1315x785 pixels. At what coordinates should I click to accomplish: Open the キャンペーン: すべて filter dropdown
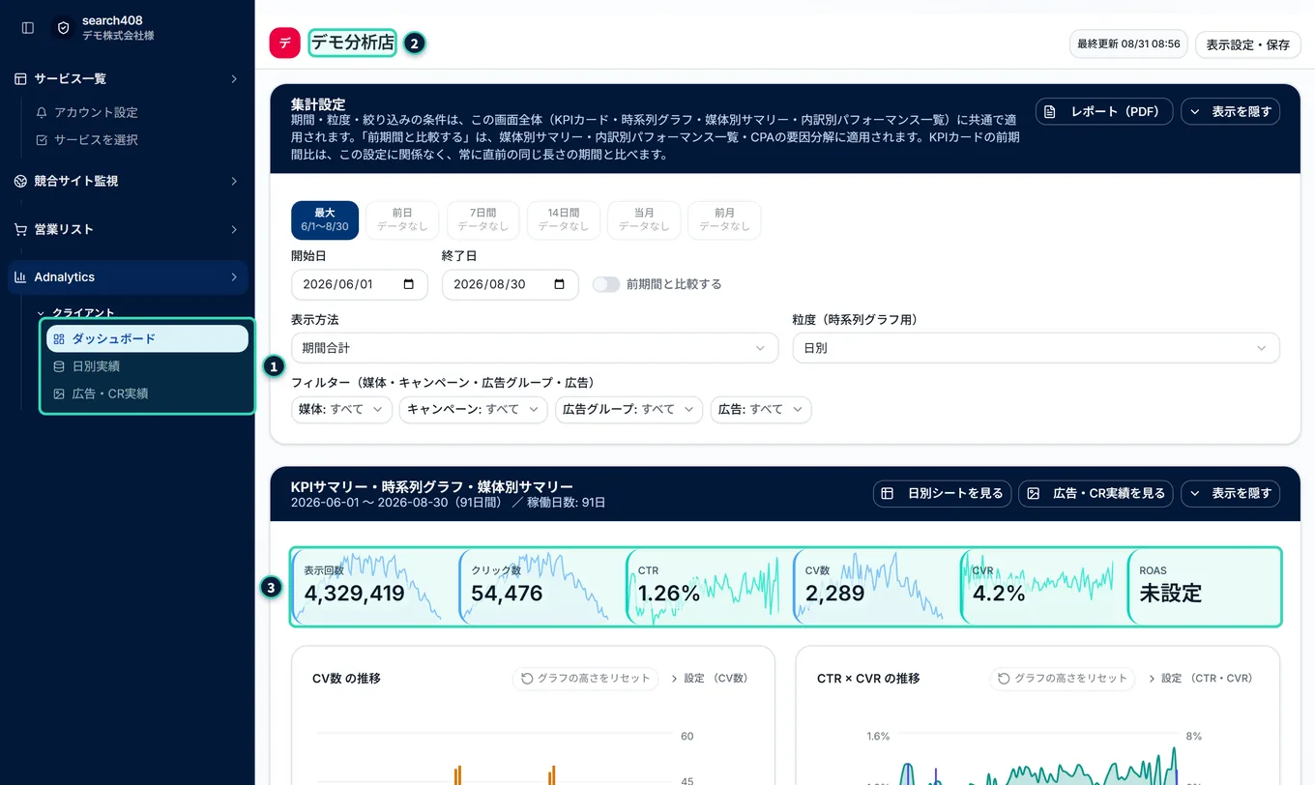(x=473, y=409)
